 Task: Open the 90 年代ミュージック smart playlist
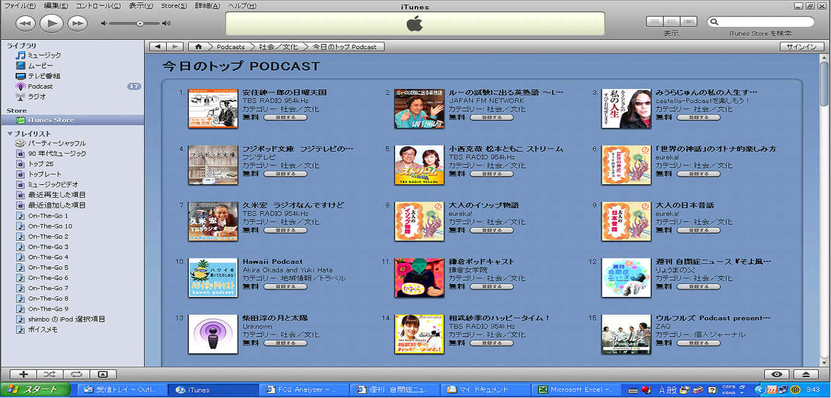(x=57, y=154)
